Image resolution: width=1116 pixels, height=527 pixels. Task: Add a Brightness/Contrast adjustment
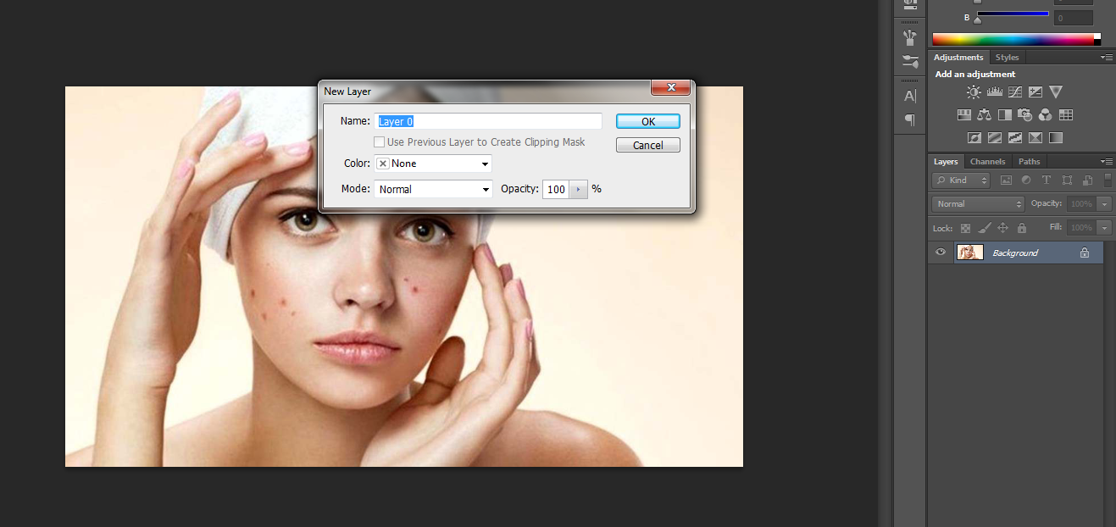coord(974,92)
